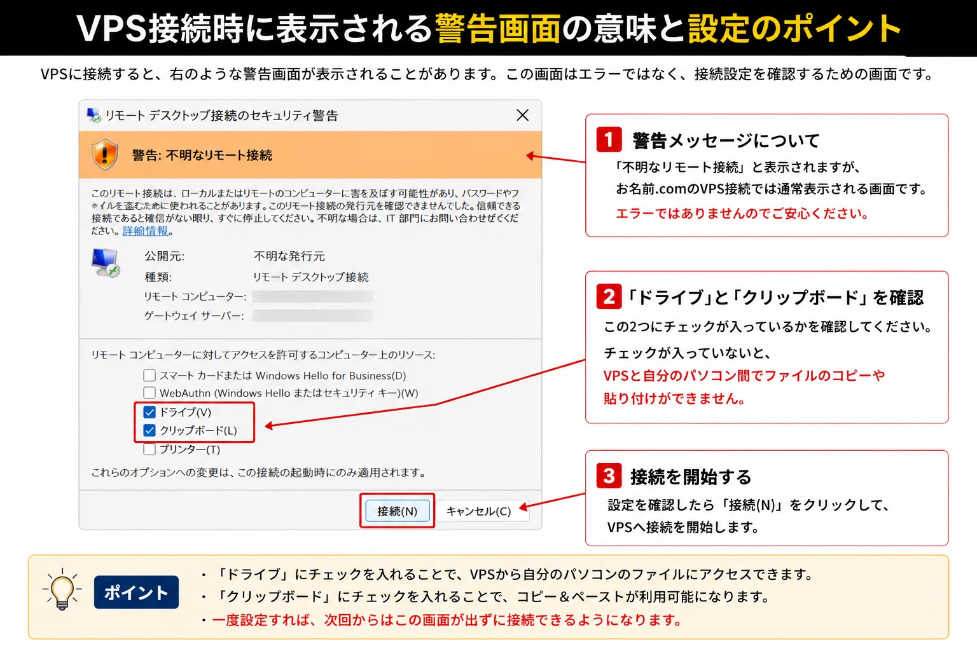Click the Remote Desktop icon in the dialog title bar
This screenshot has width=977, height=651.
(94, 115)
